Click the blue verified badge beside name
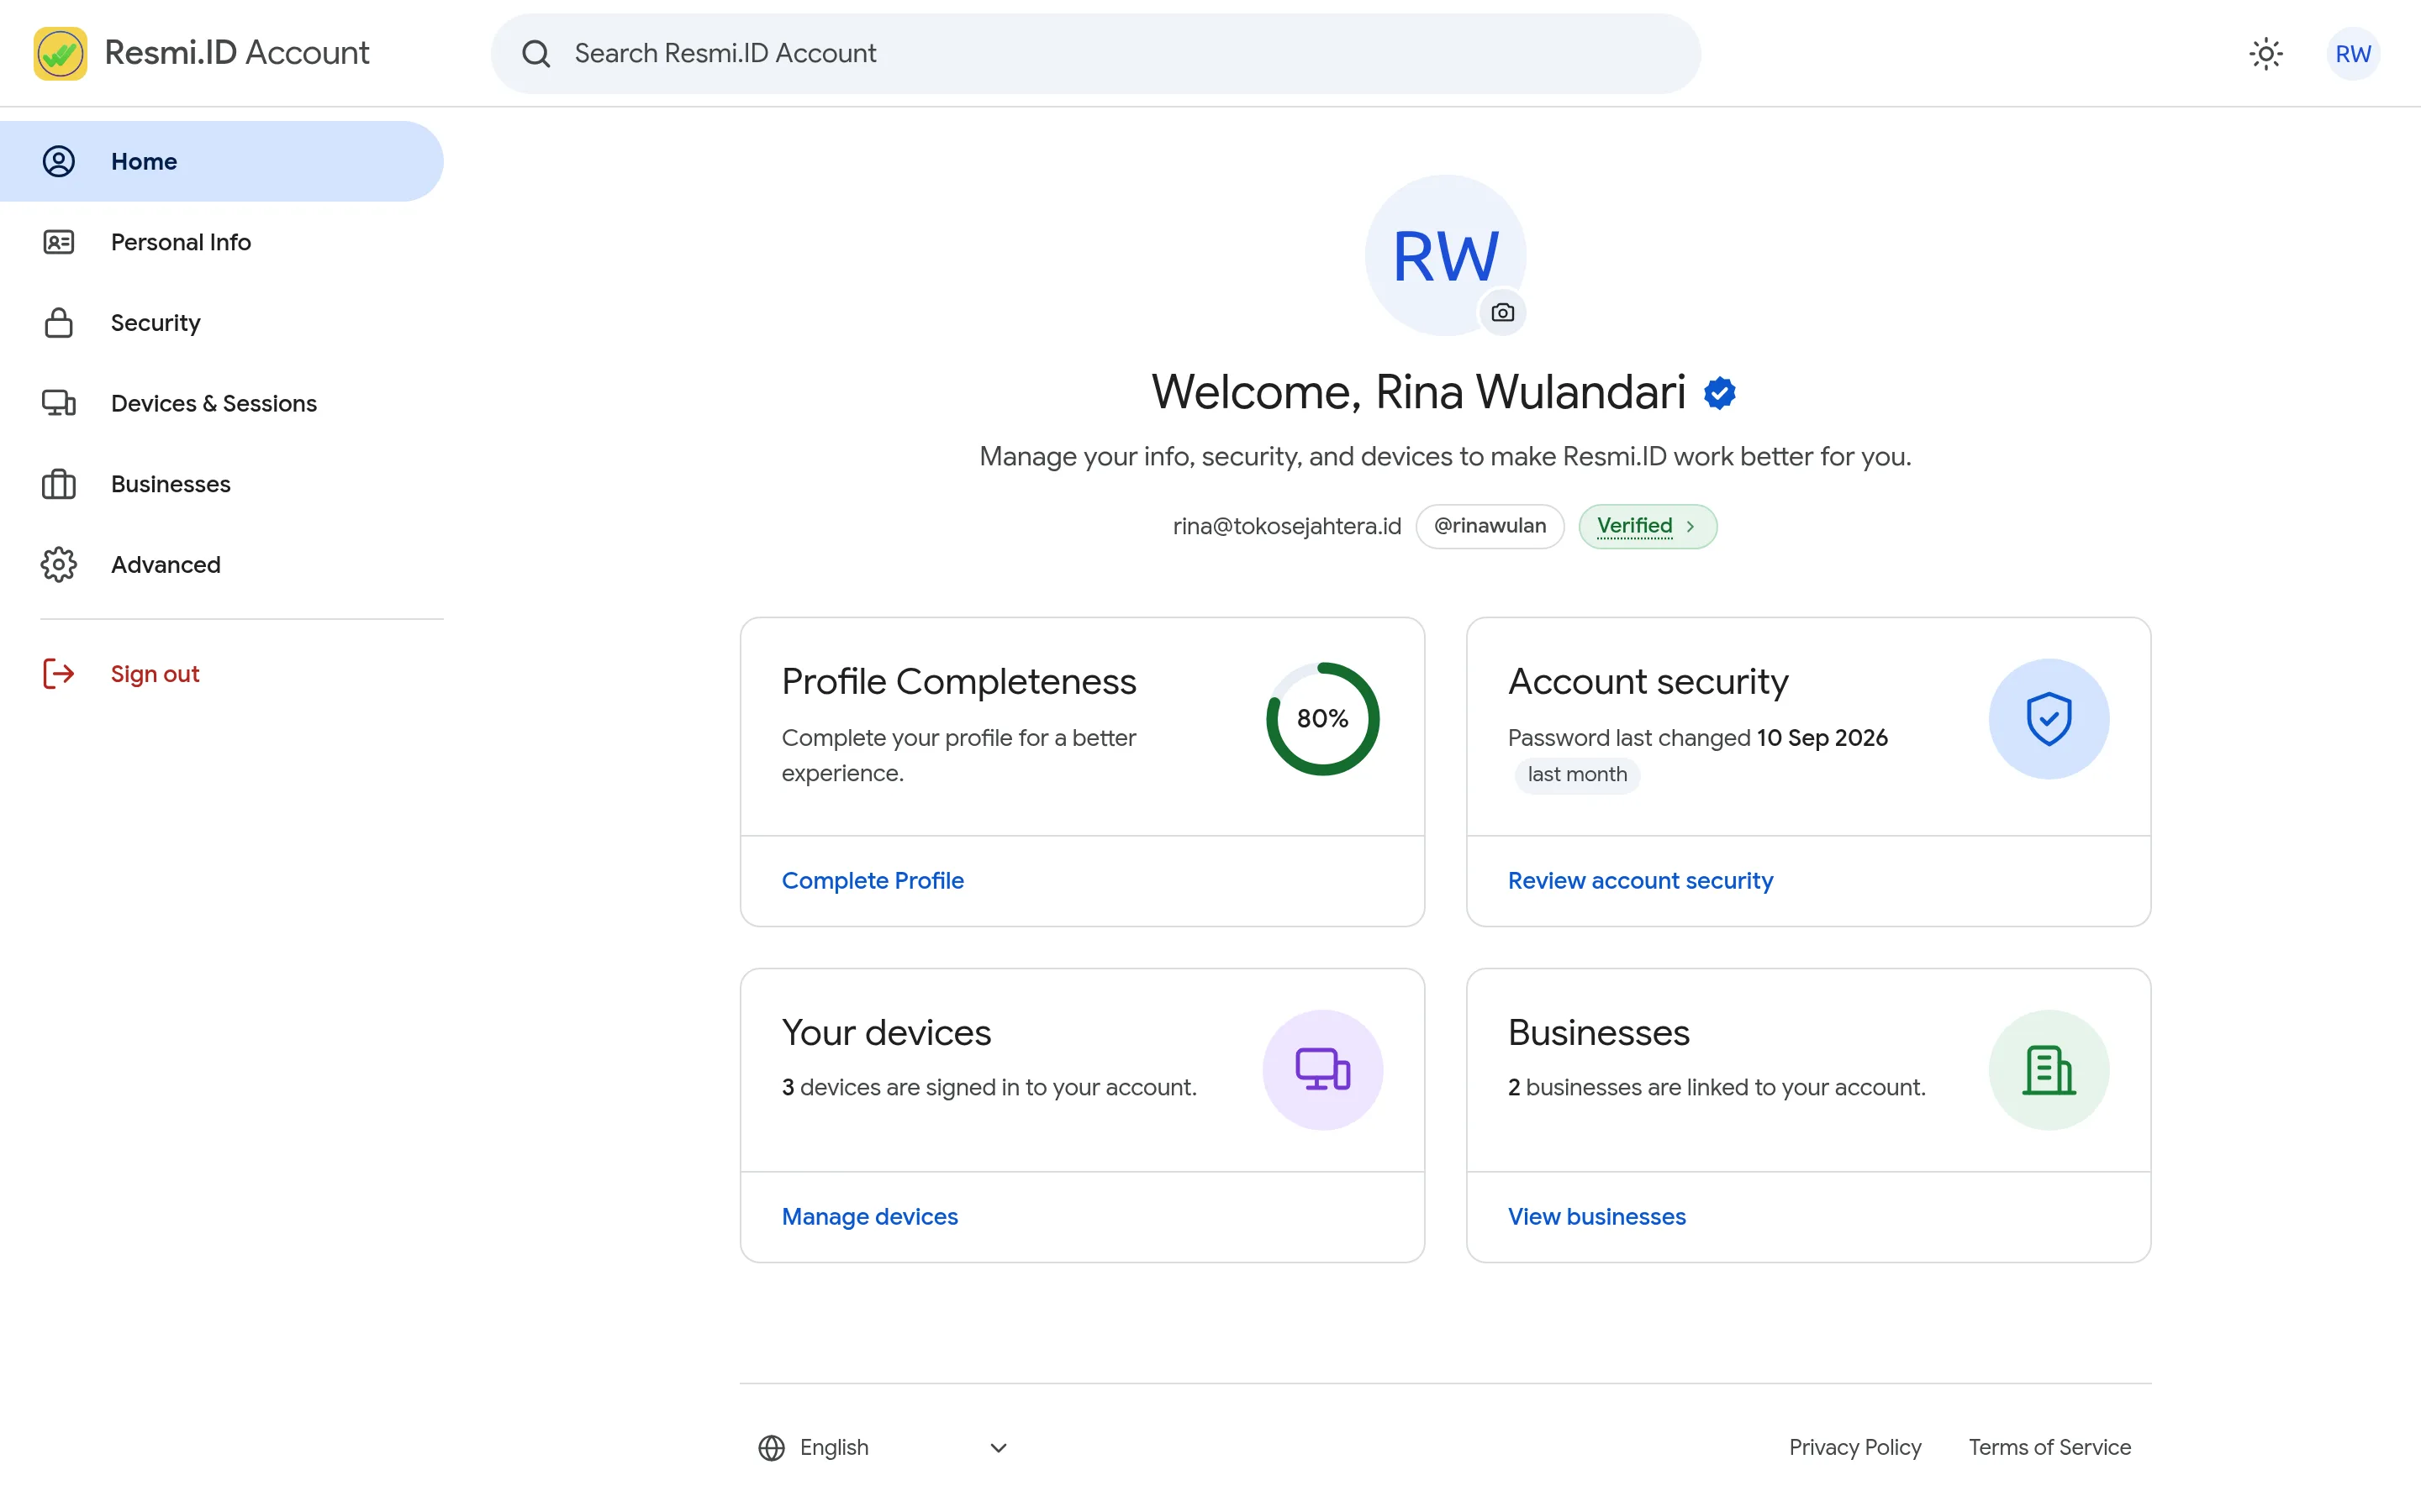Screen dimensions: 2421x1512 tap(1720, 393)
